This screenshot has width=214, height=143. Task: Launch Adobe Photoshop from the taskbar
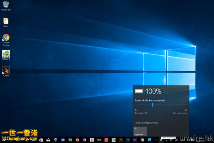coord(128,140)
